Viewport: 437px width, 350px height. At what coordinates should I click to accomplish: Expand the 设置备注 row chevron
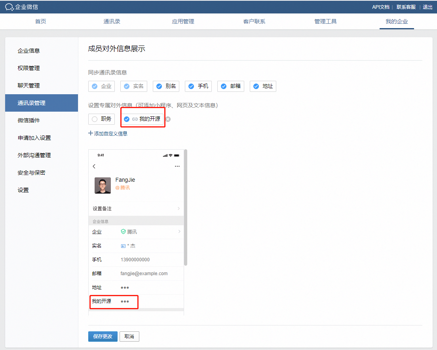179,209
